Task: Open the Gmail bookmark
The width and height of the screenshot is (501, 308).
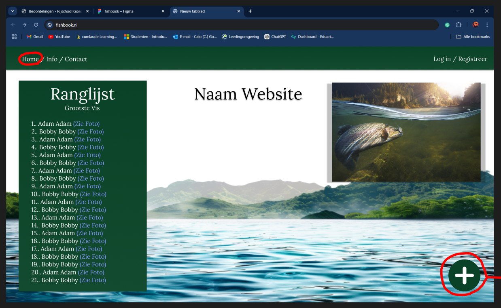Action: pos(34,36)
